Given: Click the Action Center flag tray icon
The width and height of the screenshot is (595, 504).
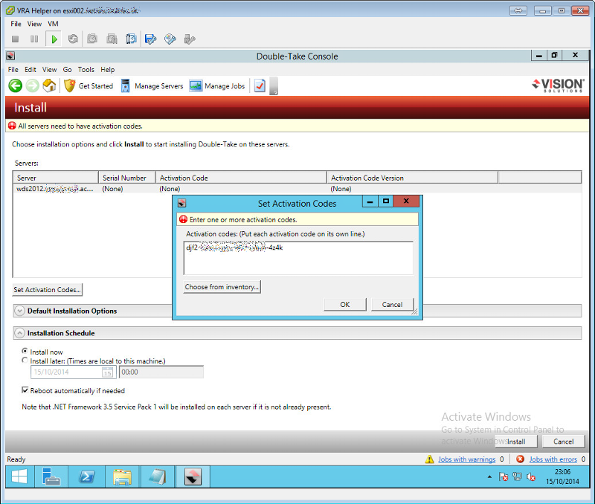Looking at the screenshot, I should click(x=504, y=476).
